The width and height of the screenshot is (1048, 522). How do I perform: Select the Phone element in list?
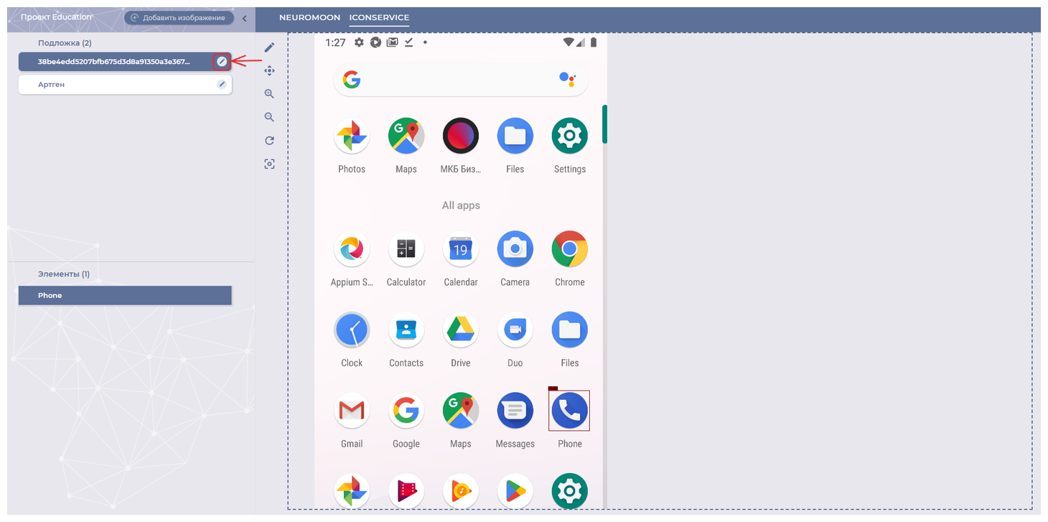tap(125, 295)
